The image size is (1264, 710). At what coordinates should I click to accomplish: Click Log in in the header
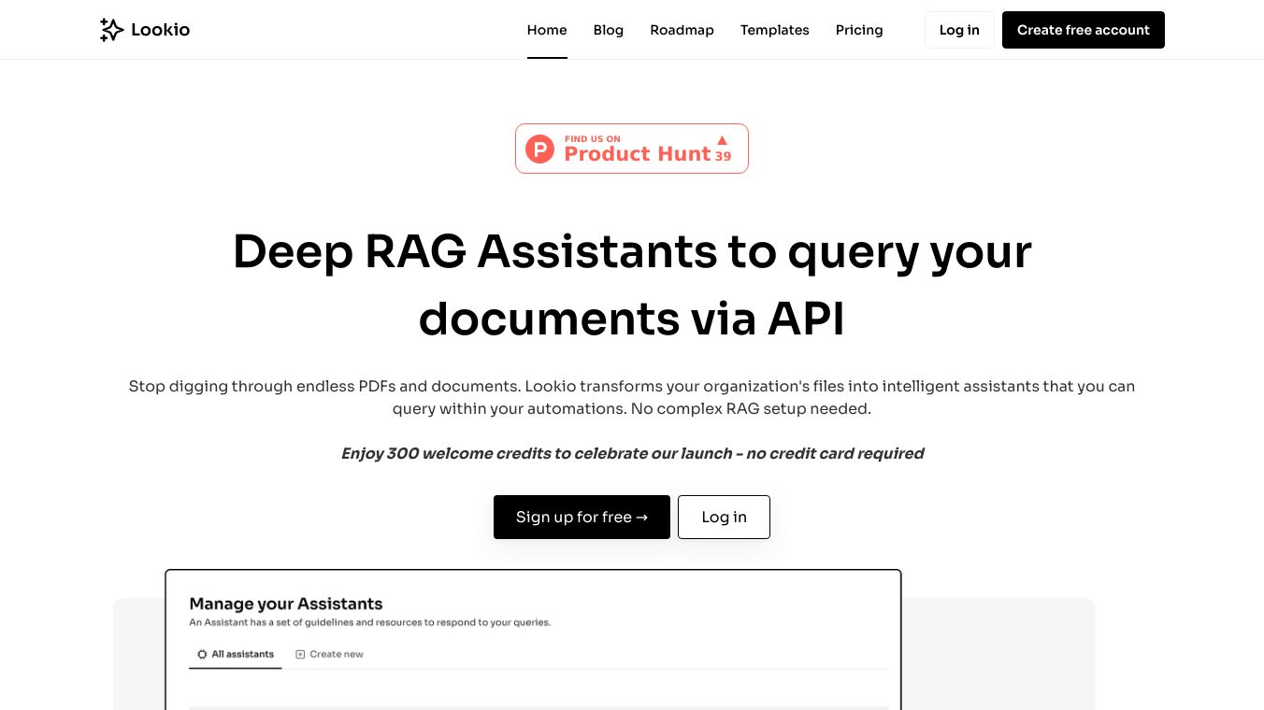[x=959, y=30]
